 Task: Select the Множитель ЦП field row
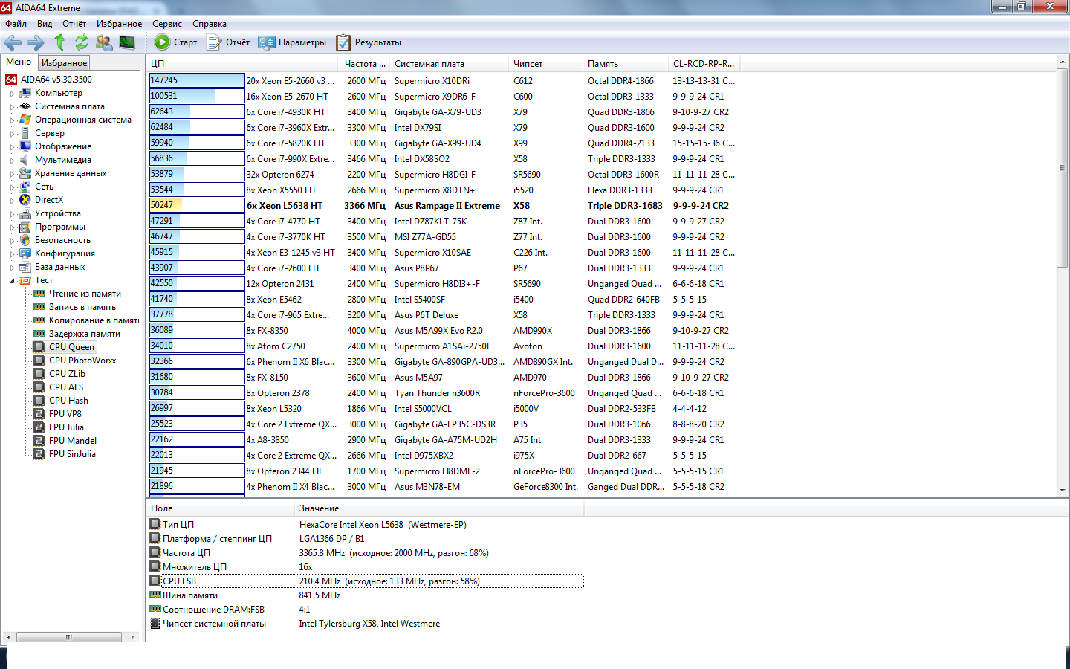click(x=366, y=567)
